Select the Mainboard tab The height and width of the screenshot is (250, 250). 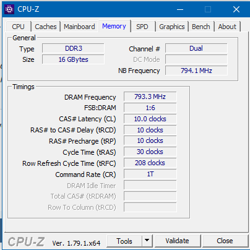pos(79,27)
